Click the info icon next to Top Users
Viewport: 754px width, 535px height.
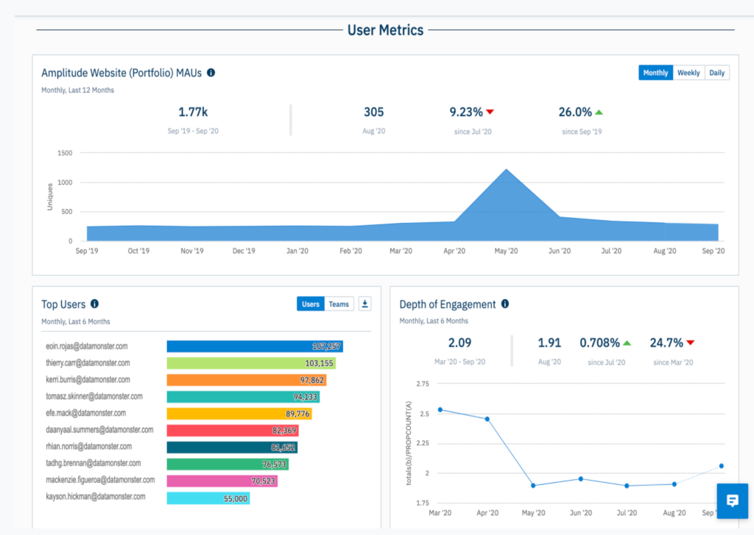click(x=95, y=304)
